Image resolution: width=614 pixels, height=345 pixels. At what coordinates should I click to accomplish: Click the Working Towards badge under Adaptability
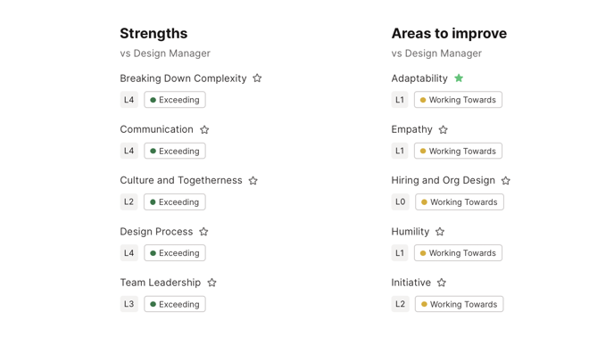[458, 100]
